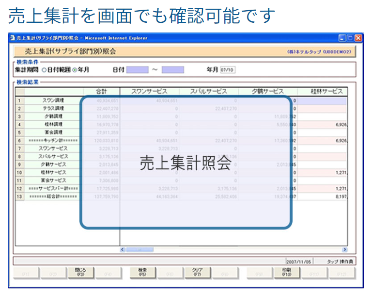
Task: Minimize the Internet Explorer window
Action: pos(342,38)
